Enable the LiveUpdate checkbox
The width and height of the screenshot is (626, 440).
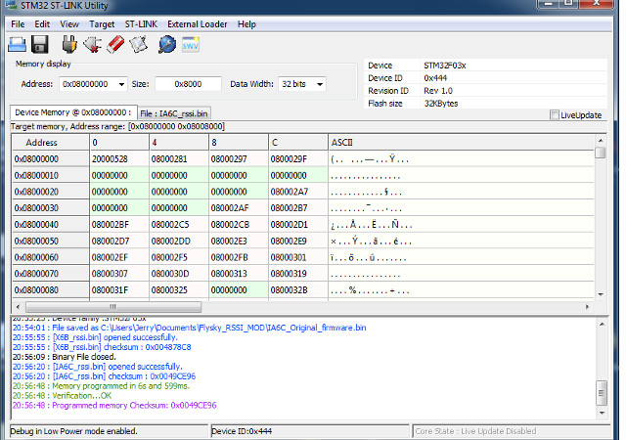555,115
